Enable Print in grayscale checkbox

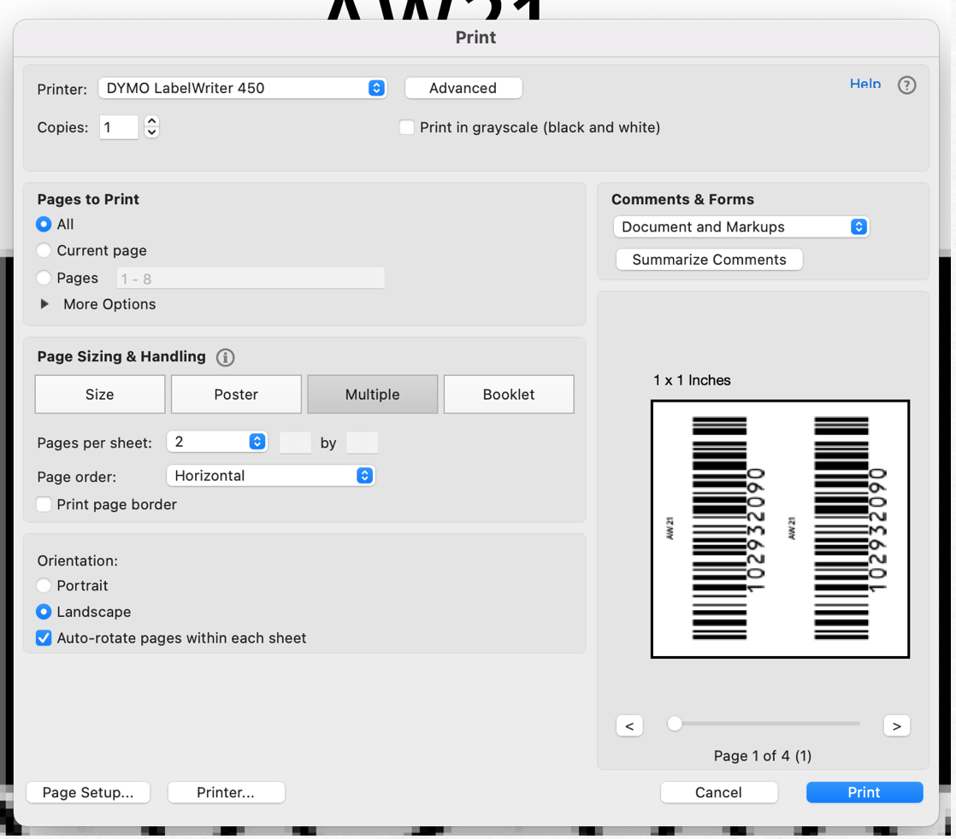pos(407,127)
